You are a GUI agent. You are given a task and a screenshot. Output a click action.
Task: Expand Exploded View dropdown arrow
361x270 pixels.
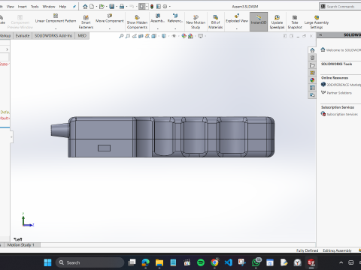[237, 28]
